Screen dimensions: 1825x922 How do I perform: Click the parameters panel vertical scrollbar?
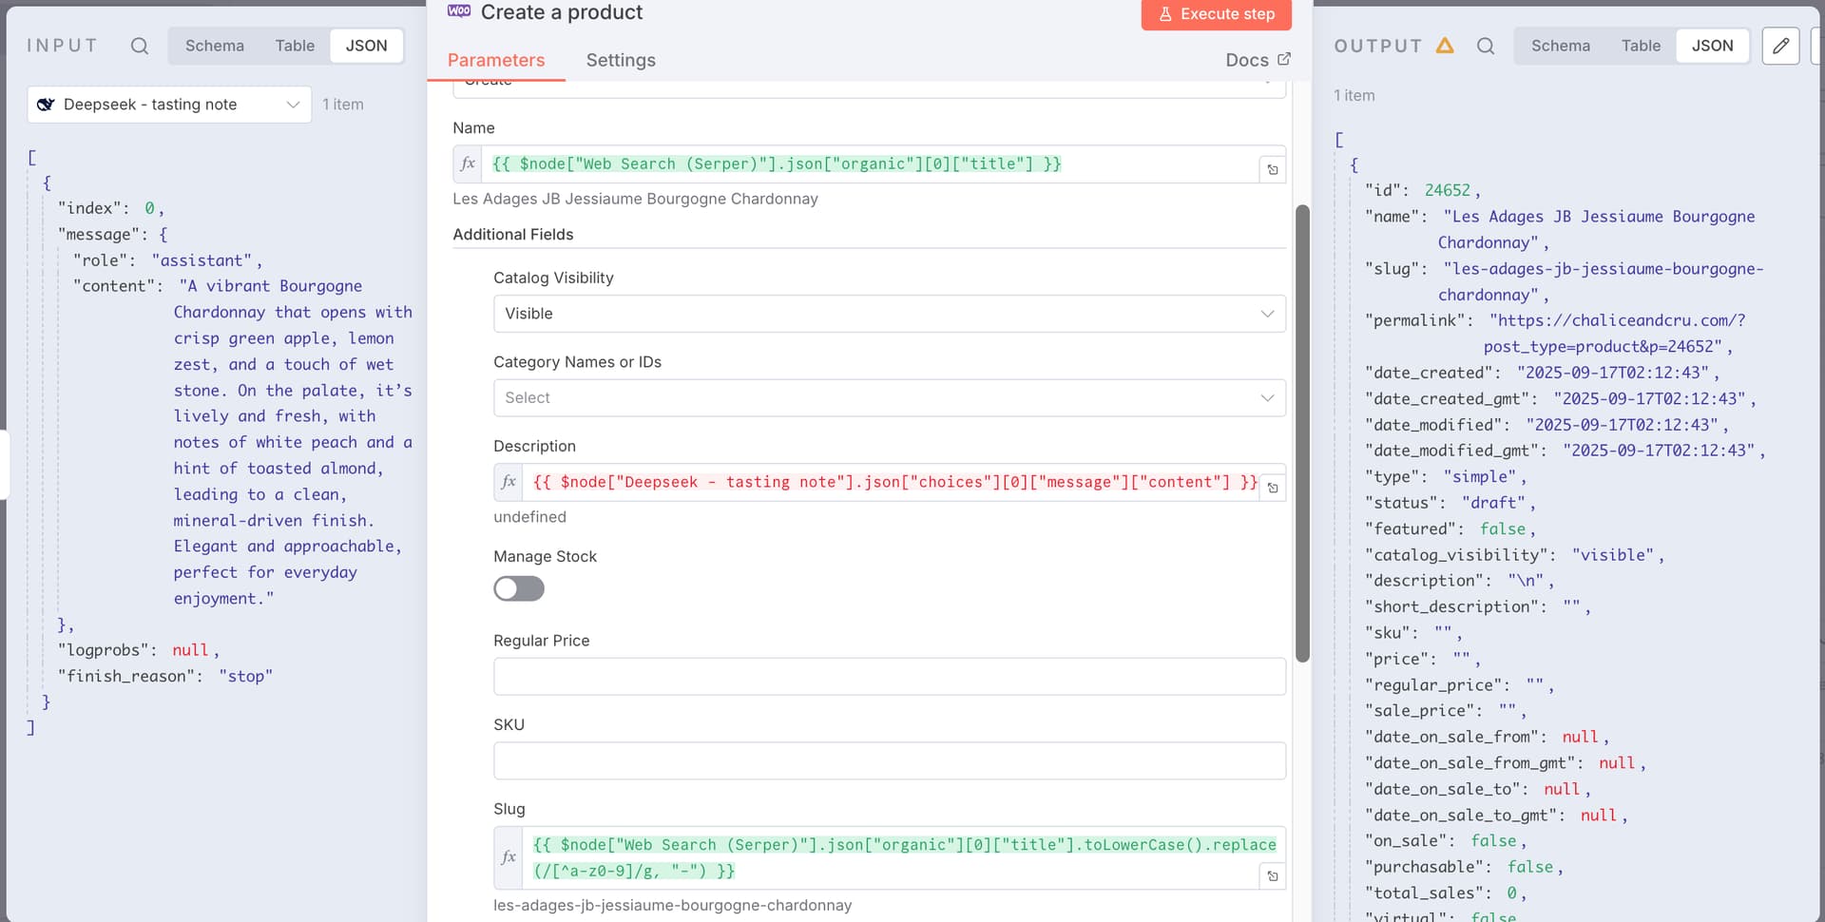point(1302,433)
